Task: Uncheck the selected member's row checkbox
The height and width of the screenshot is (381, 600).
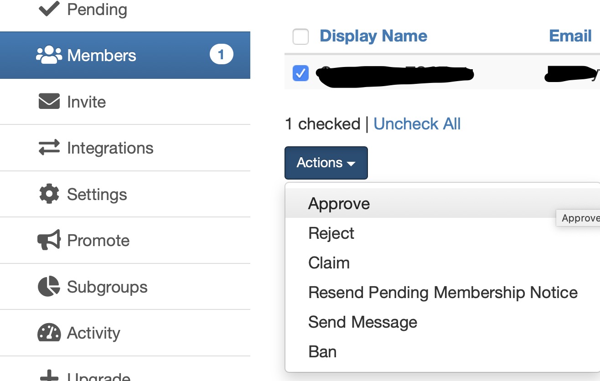Action: tap(300, 73)
